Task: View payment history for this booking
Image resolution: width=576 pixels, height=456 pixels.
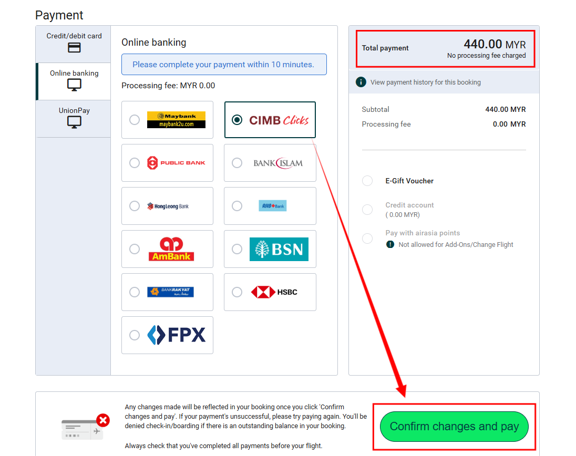Action: tap(425, 82)
